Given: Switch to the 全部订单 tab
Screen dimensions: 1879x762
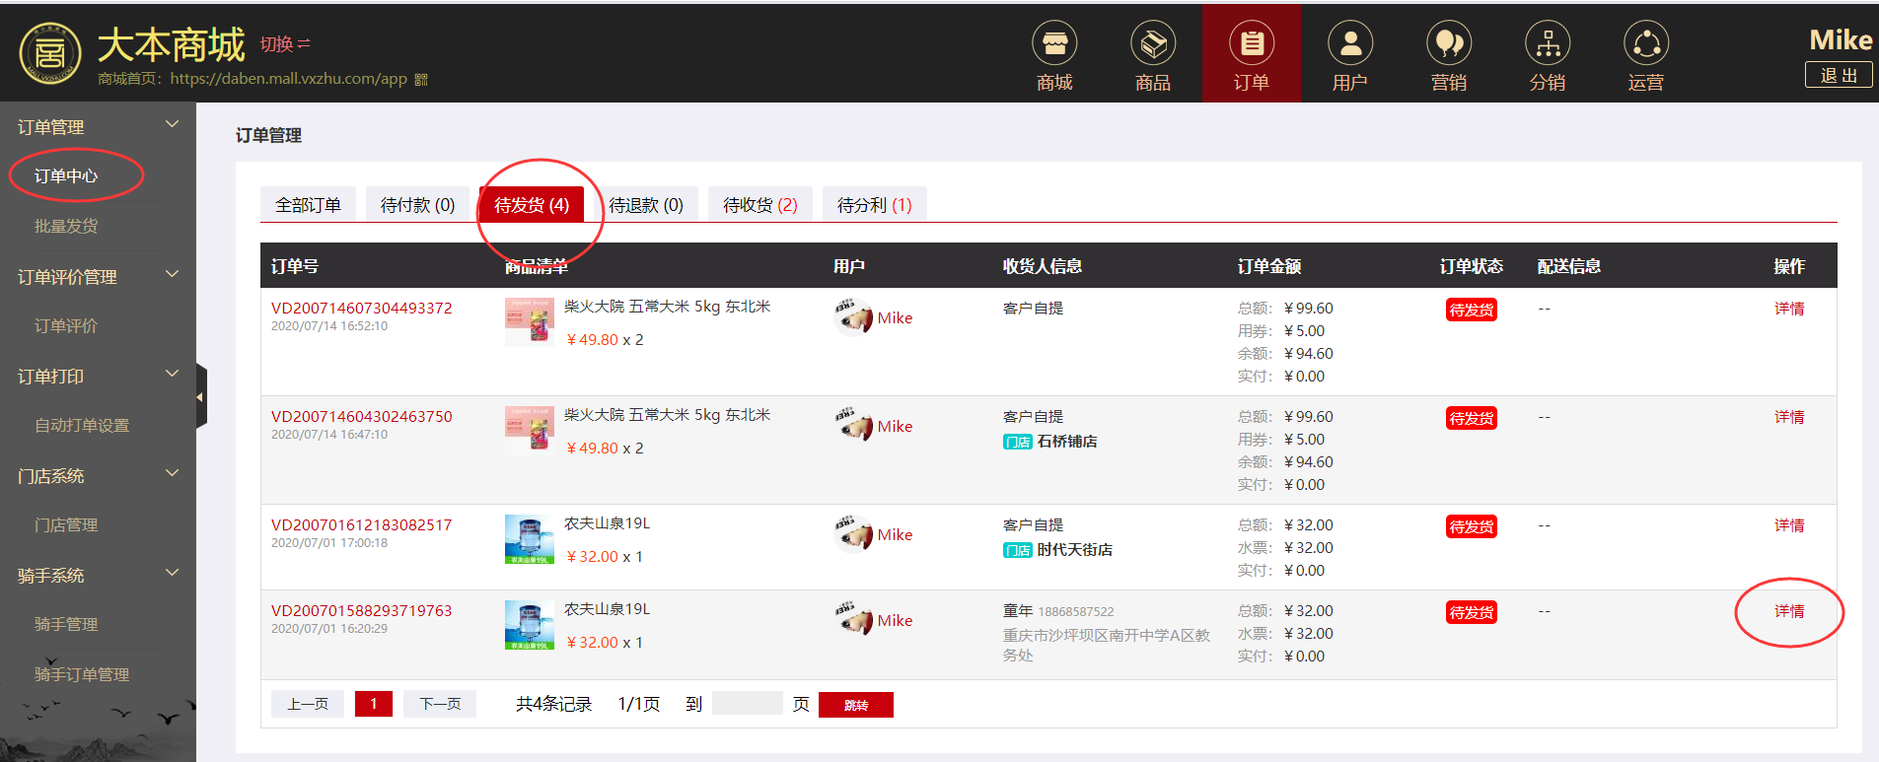Looking at the screenshot, I should point(308,205).
